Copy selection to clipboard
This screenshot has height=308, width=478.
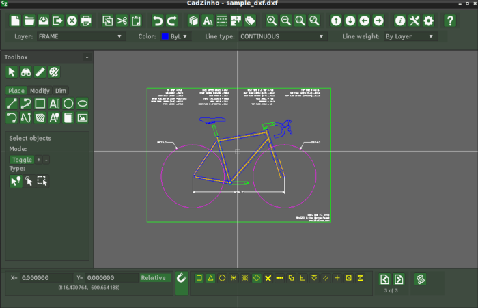[x=107, y=20]
